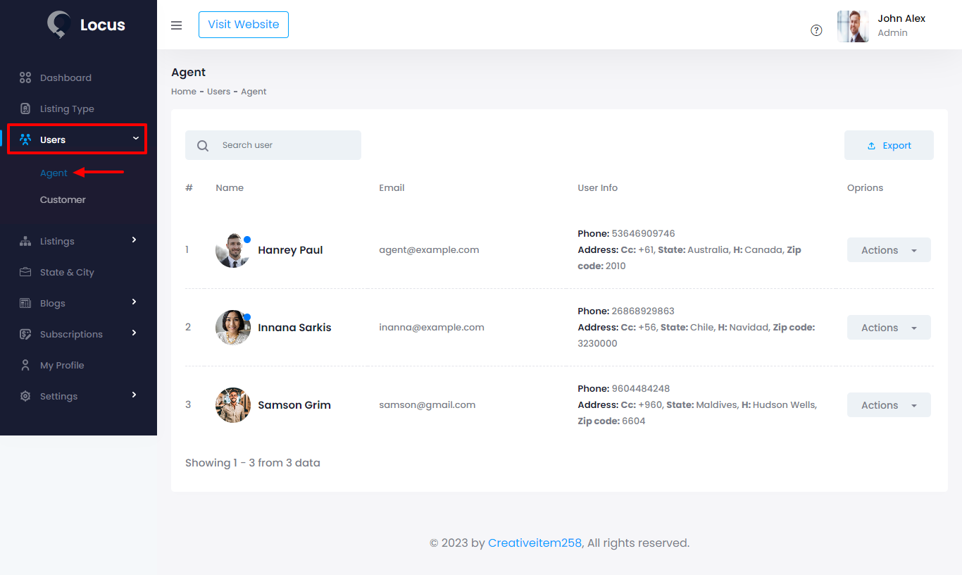This screenshot has height=575, width=962.
Task: Open the help question mark icon
Action: (816, 30)
